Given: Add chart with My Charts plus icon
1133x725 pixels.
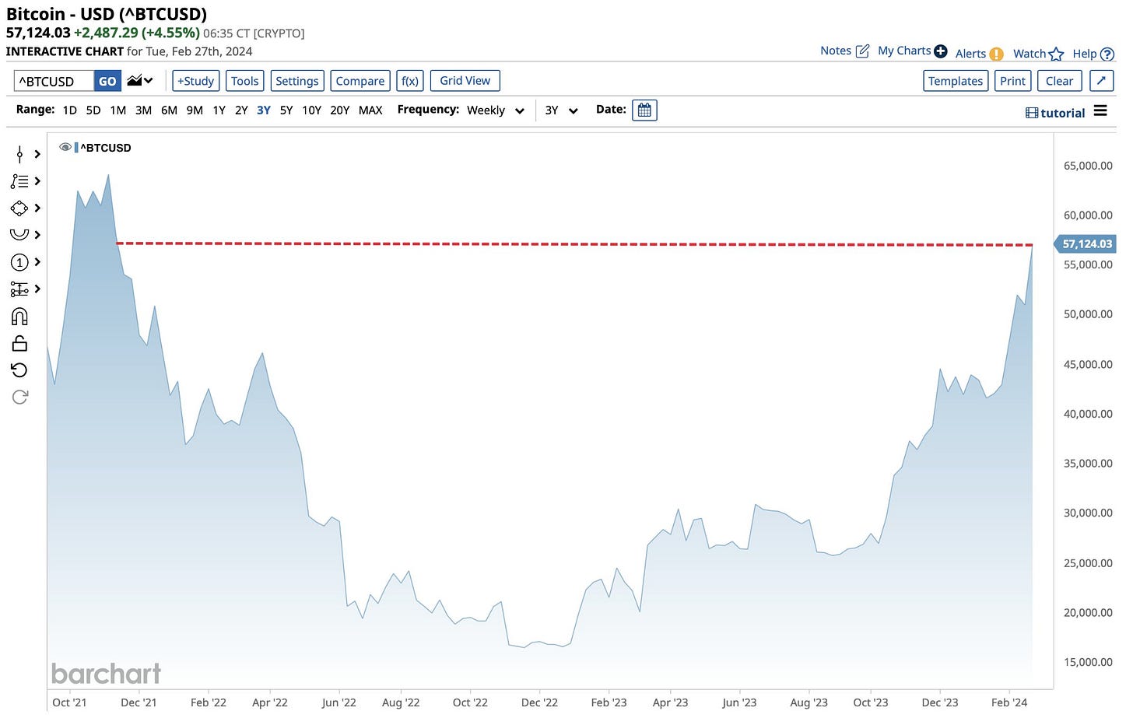Looking at the screenshot, I should (x=940, y=51).
